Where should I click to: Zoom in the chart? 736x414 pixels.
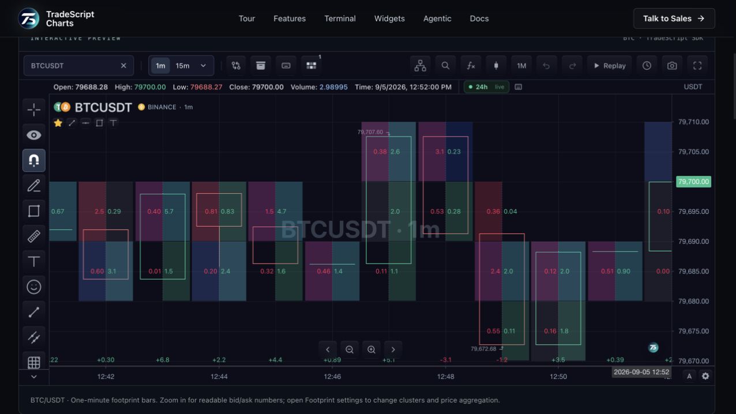(x=371, y=349)
